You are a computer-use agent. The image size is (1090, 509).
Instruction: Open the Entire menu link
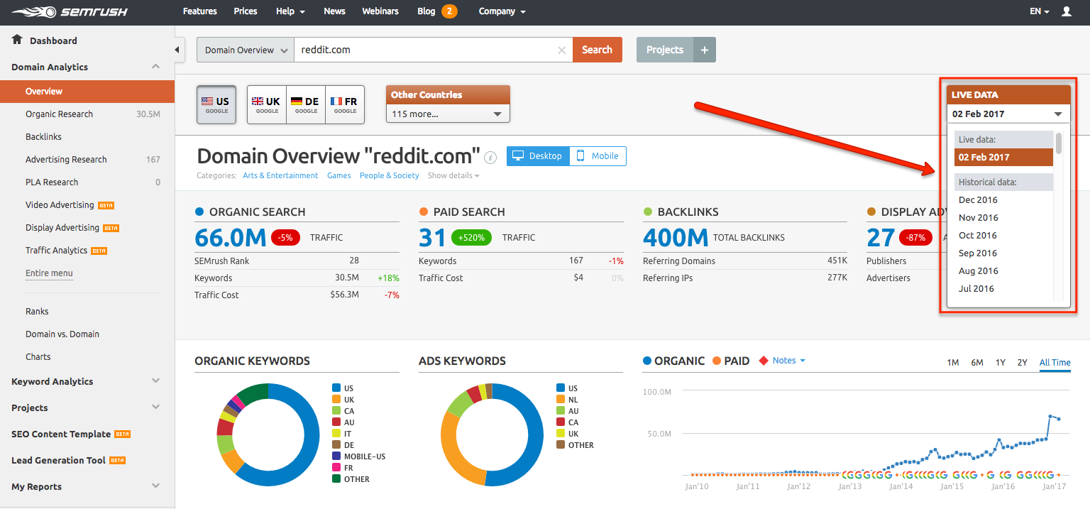49,273
